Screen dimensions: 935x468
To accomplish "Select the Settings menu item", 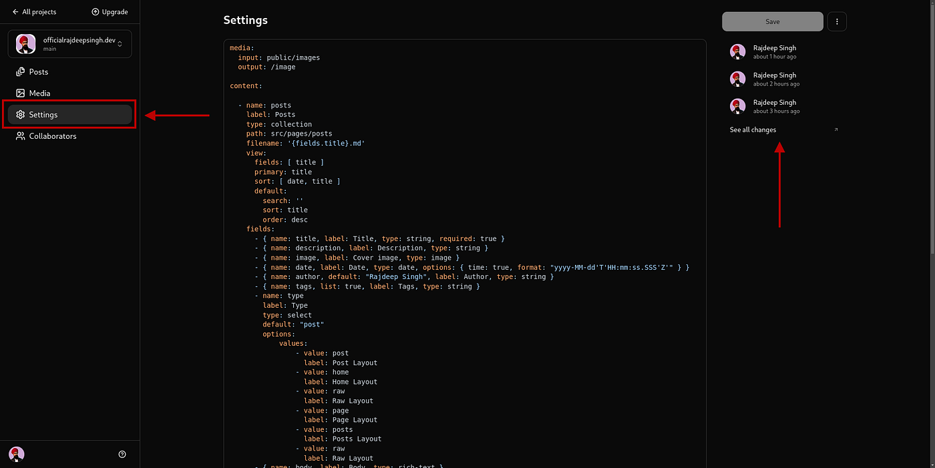I will click(70, 115).
